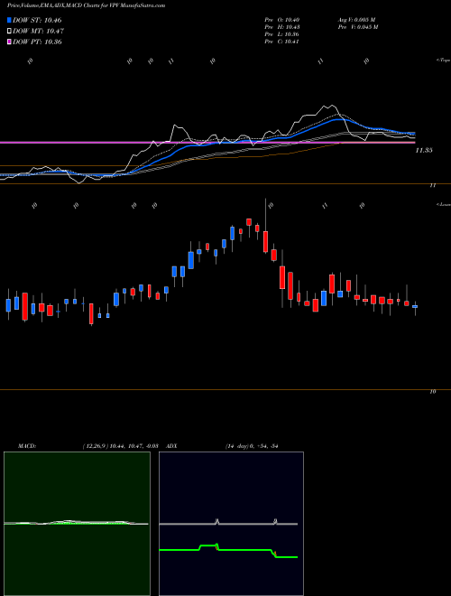Click the 'MACD:' panel label
451x596 pixels.
[27, 446]
